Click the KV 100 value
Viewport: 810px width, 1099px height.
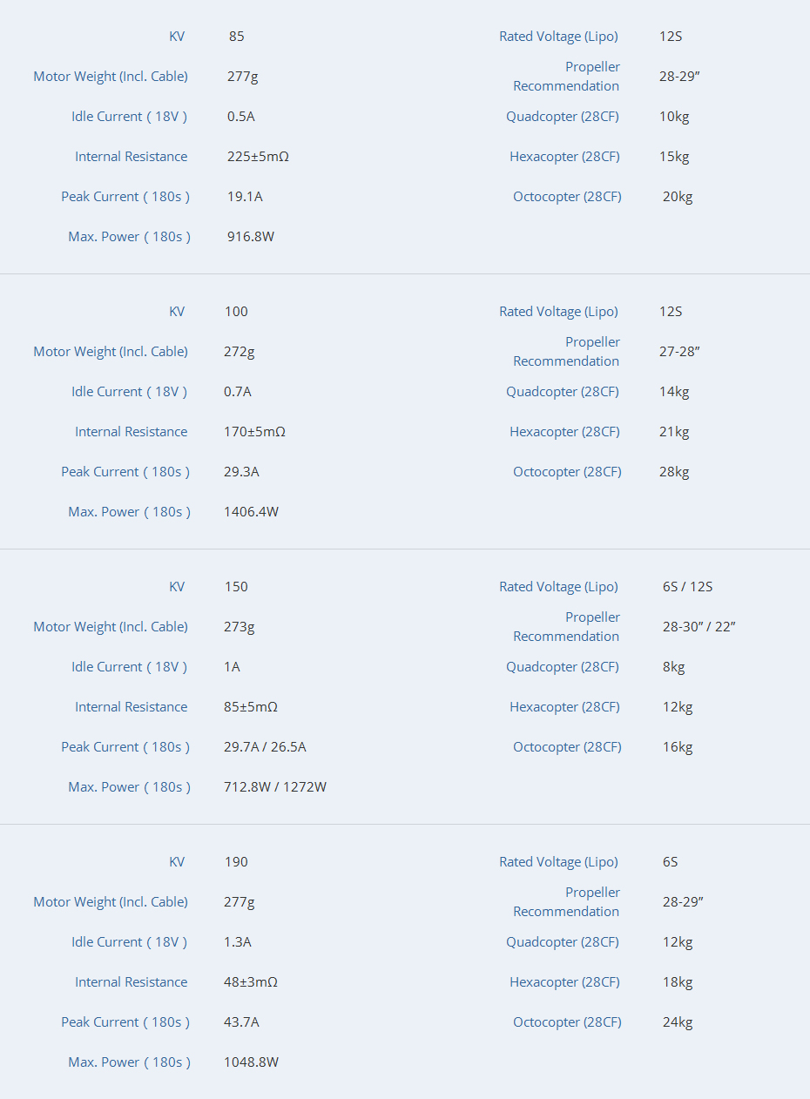tap(236, 312)
